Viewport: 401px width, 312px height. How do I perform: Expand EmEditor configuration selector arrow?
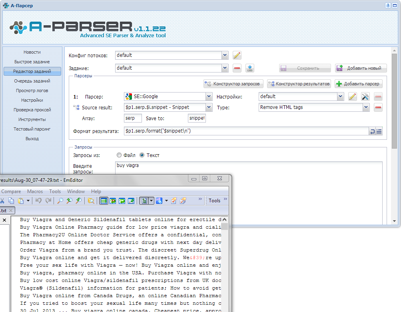click(x=166, y=201)
